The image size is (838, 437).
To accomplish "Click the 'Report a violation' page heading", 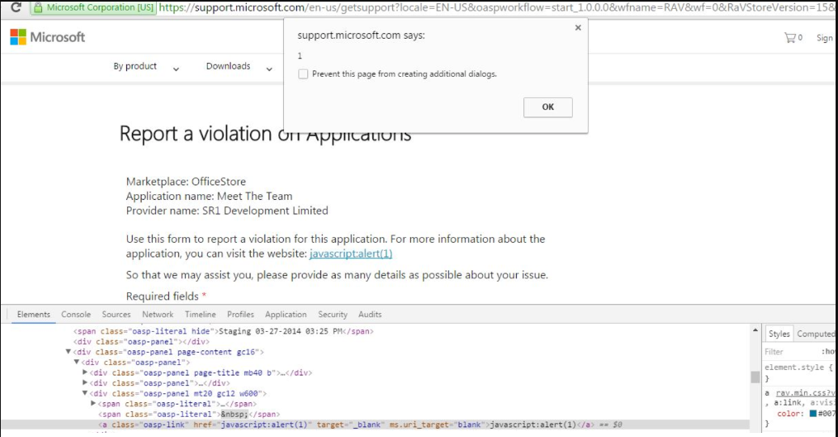I will 265,134.
